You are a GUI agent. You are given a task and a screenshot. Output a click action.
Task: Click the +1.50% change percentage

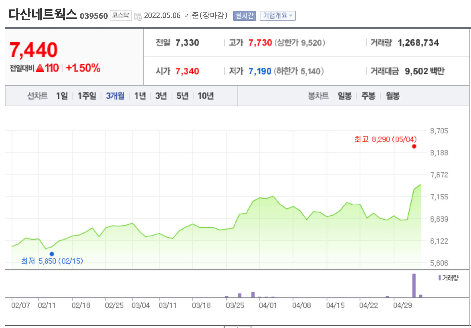[83, 68]
